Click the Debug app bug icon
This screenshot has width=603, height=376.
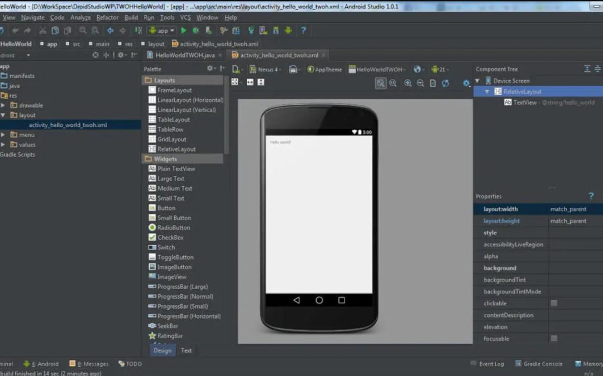(196, 31)
